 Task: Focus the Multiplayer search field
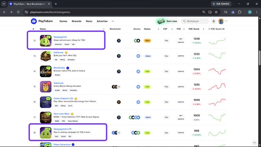[x=195, y=21]
